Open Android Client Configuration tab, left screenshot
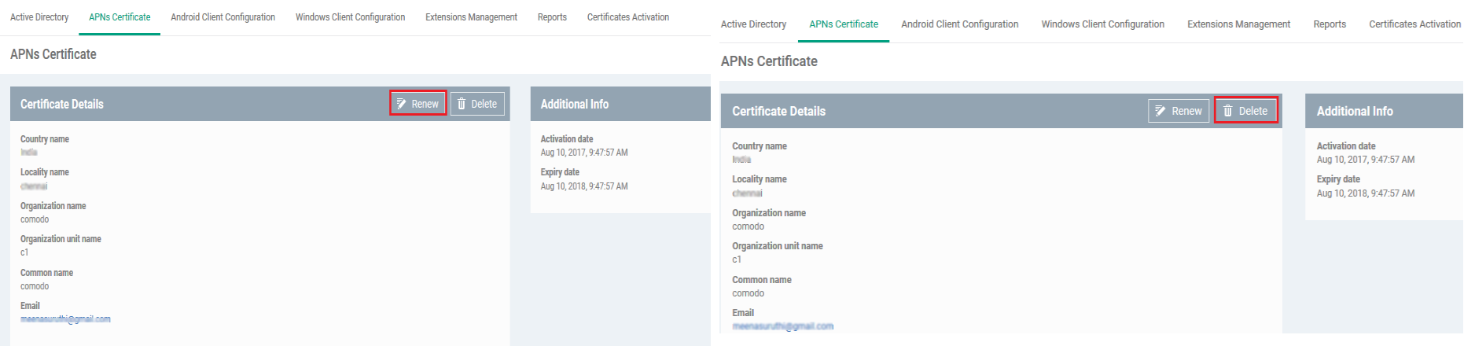 point(223,17)
